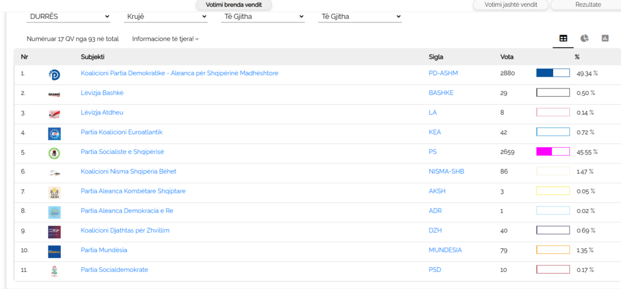Show results as a bar chart

point(605,38)
